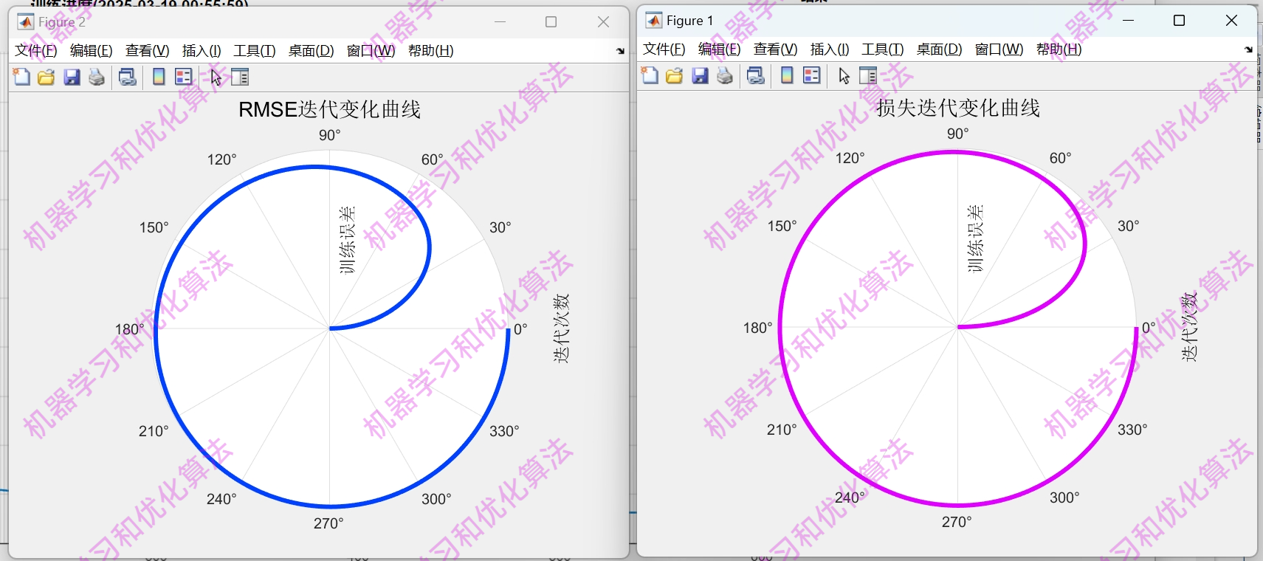This screenshot has height=561, width=1263.
Task: Open 文件(F) menu in Figure 1
Action: pos(664,49)
